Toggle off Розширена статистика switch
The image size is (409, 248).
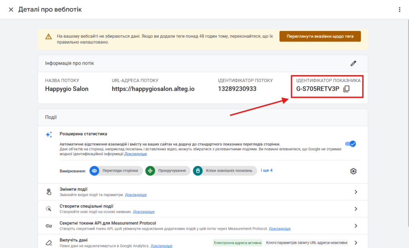[350, 144]
